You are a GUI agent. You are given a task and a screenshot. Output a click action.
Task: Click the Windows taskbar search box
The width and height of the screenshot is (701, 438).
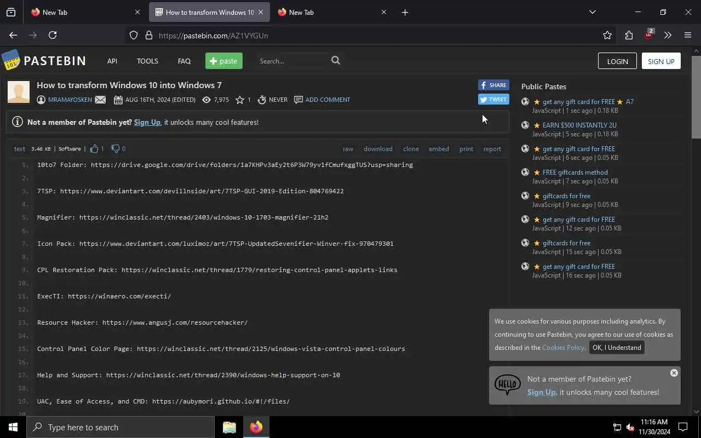click(x=120, y=427)
